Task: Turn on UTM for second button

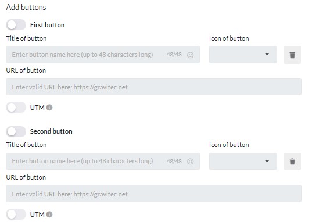Action: coord(16,214)
